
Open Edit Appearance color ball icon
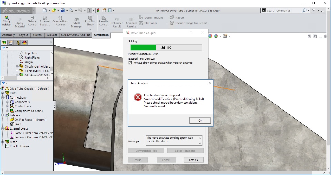click(x=210, y=36)
